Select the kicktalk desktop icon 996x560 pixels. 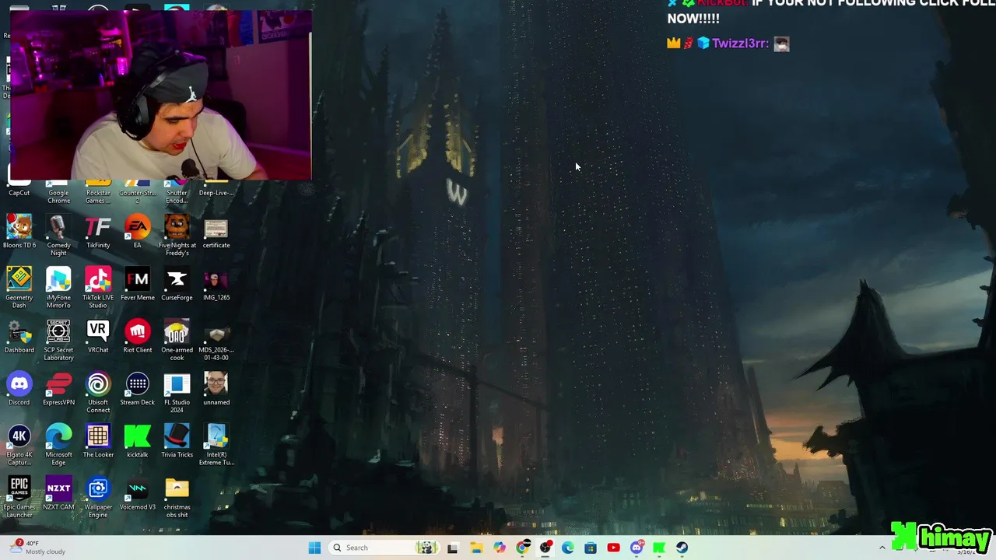pos(137,442)
